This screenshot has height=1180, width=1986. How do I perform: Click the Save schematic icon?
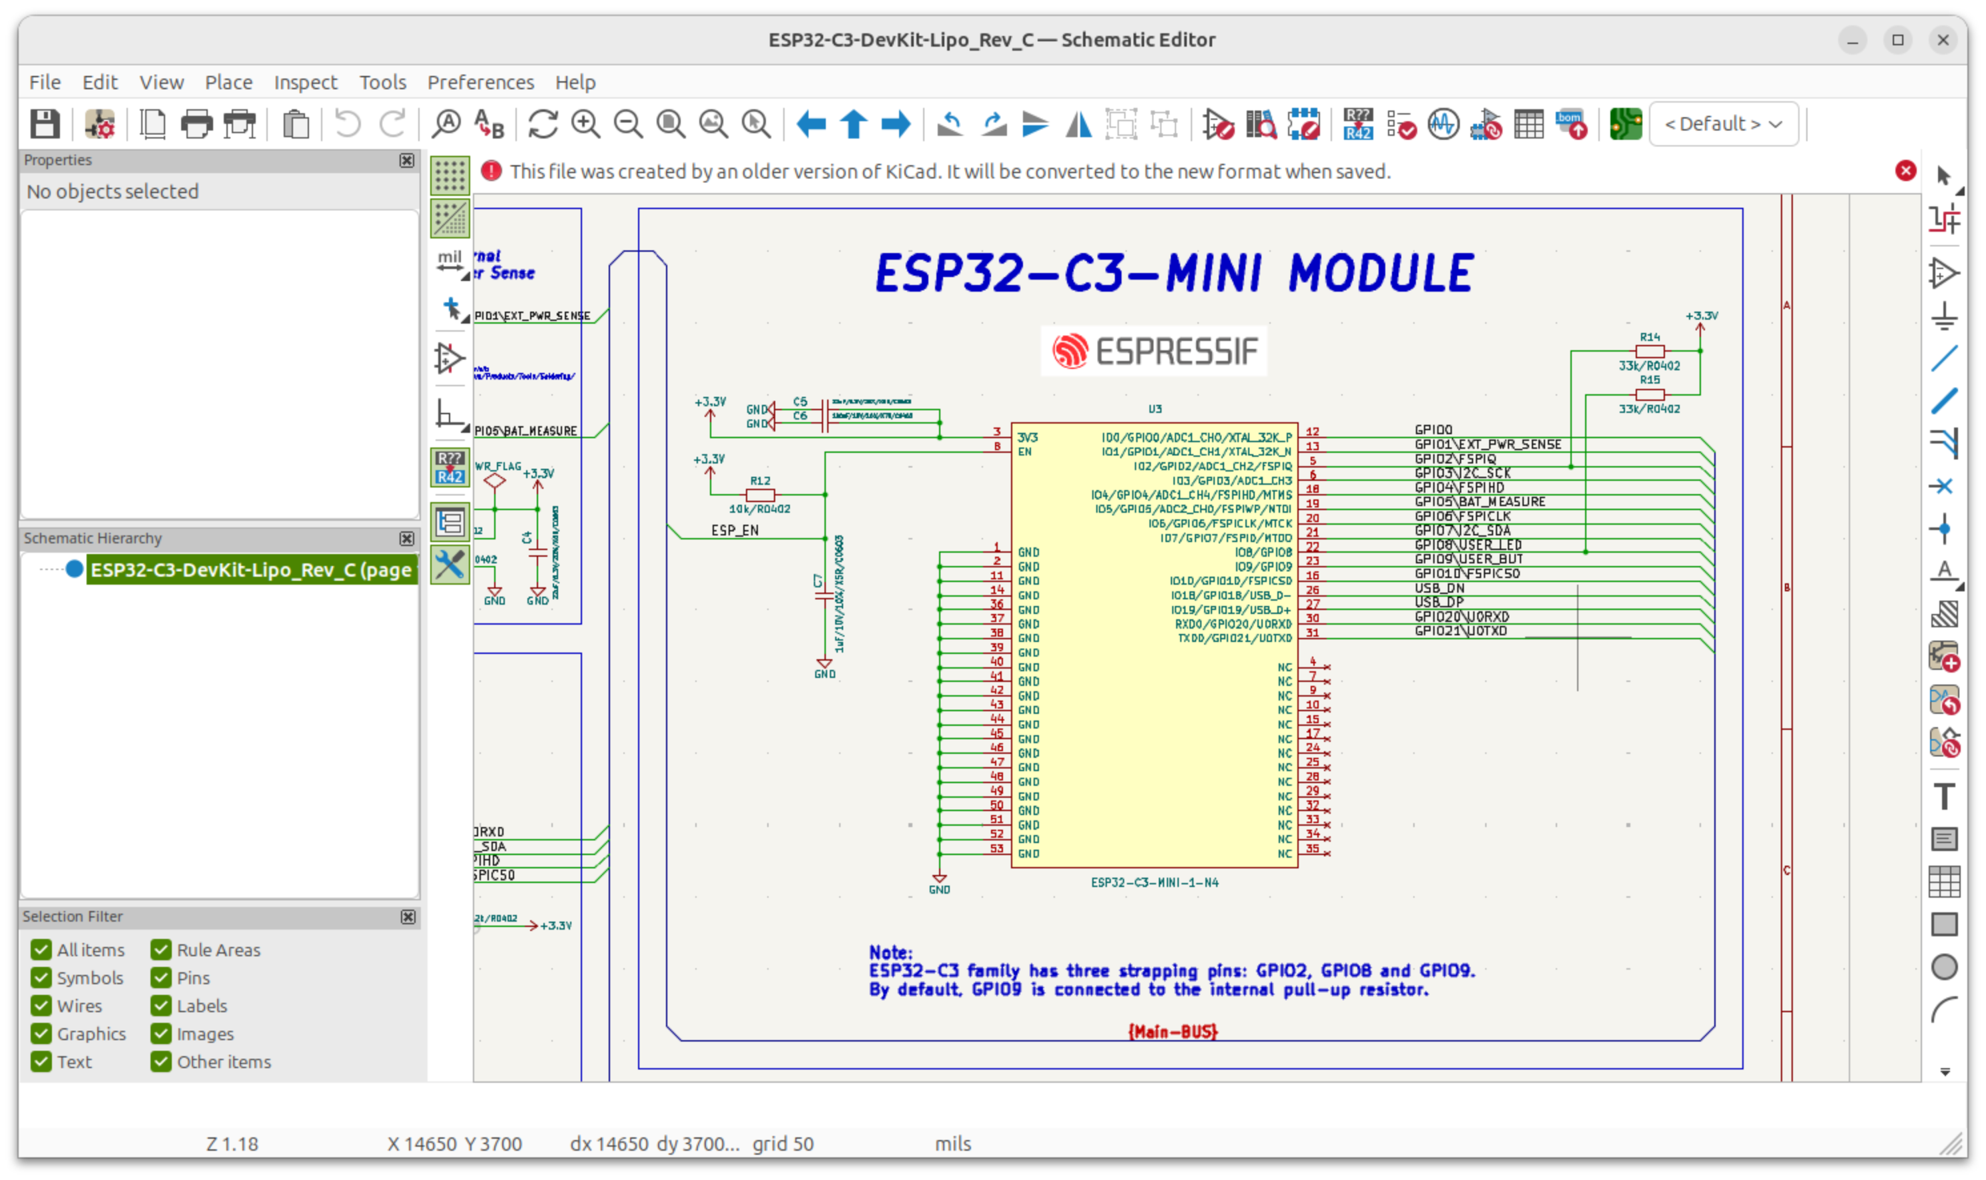pyautogui.click(x=45, y=125)
